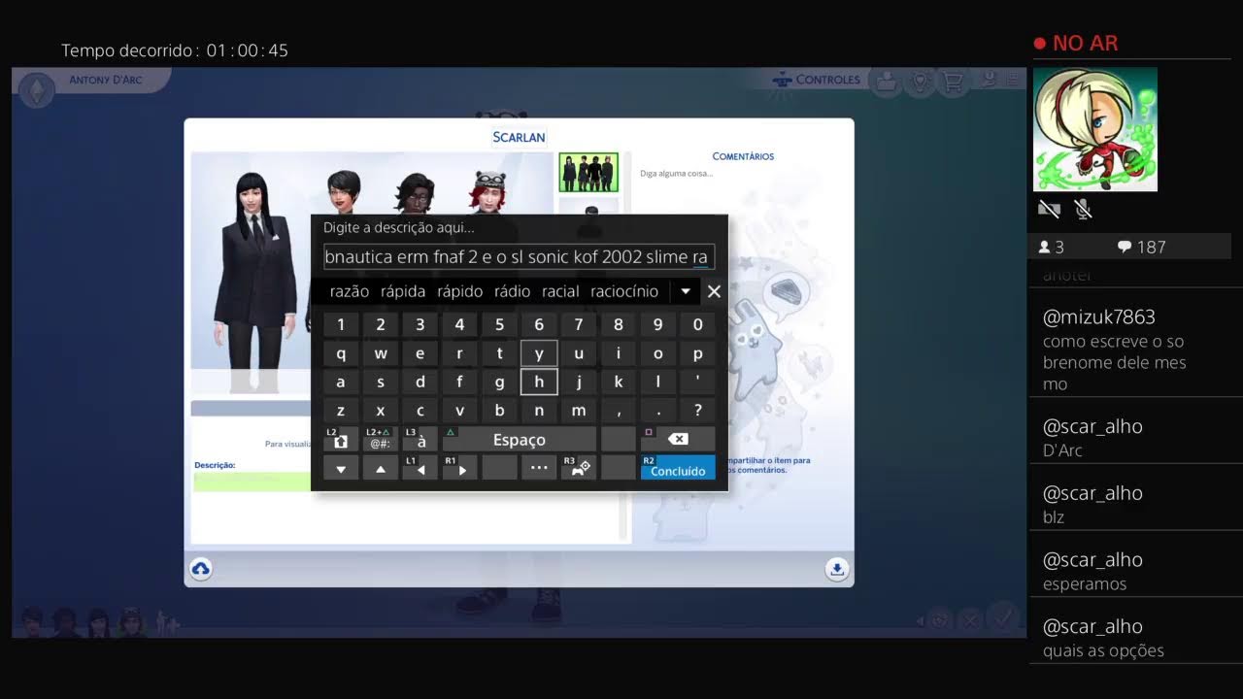Toggle the stream camera-off icon
The width and height of the screenshot is (1243, 699).
(x=1049, y=209)
